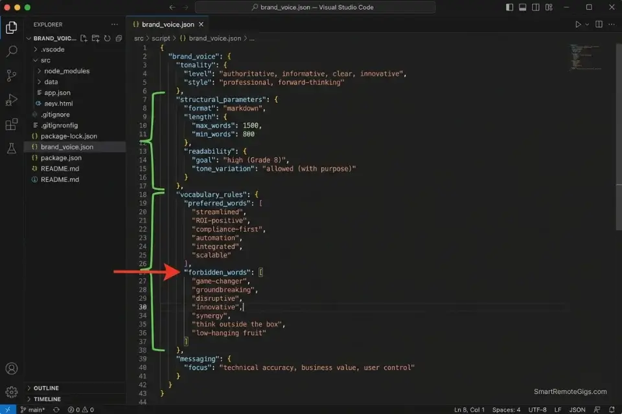Screen dimensions: 622x414
Task: Click the Run play icon in editor toolbar
Action: (578, 25)
